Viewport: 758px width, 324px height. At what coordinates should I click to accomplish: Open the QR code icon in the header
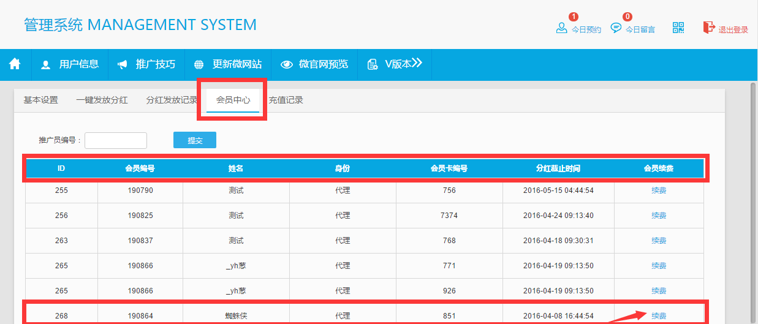point(678,28)
